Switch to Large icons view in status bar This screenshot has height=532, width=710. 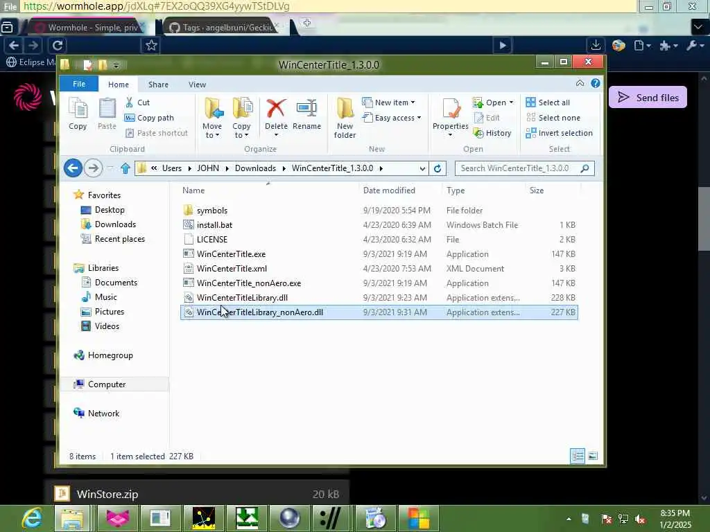click(593, 456)
